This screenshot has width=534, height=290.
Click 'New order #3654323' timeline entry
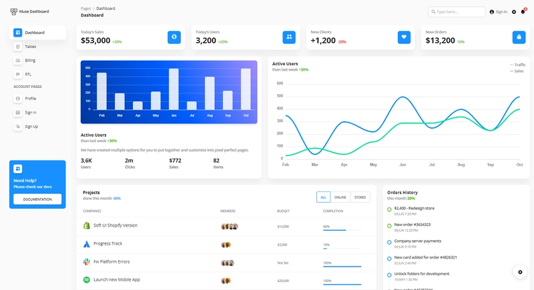(412, 225)
